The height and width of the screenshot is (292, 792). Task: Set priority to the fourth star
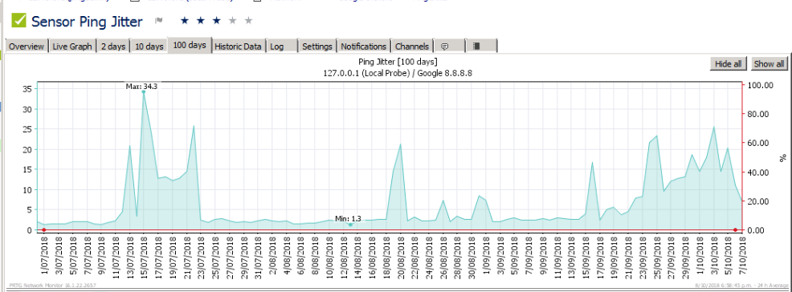[x=232, y=20]
